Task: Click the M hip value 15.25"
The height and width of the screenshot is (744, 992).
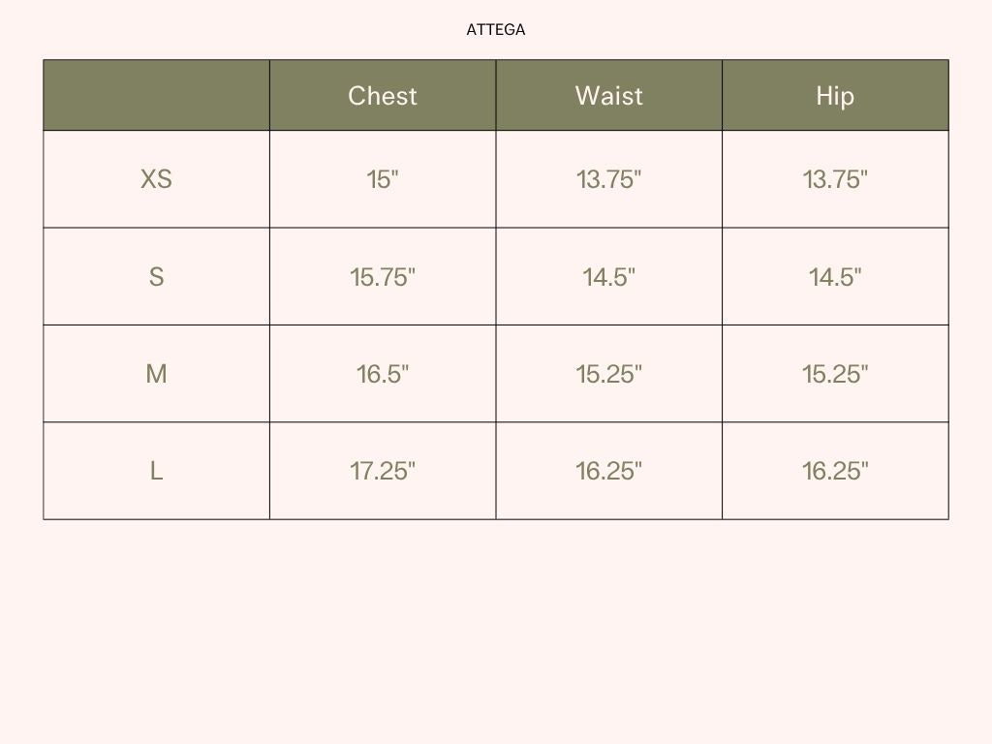Action: tap(835, 374)
